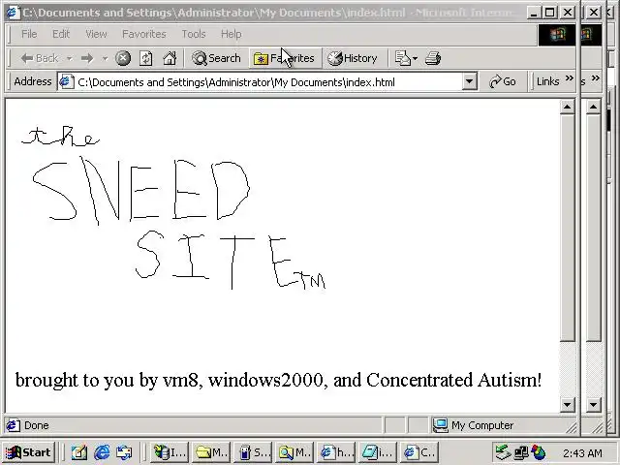Switch to the folder taskbar button M..
This screenshot has height=465, width=620.
click(211, 452)
